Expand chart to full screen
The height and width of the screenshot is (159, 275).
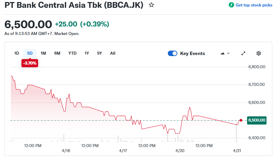[x=243, y=53]
